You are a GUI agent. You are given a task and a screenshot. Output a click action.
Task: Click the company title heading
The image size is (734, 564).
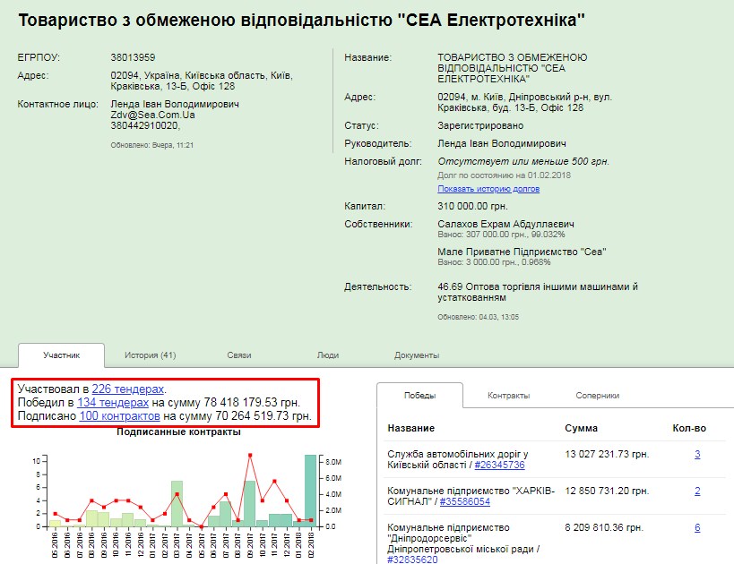click(301, 21)
